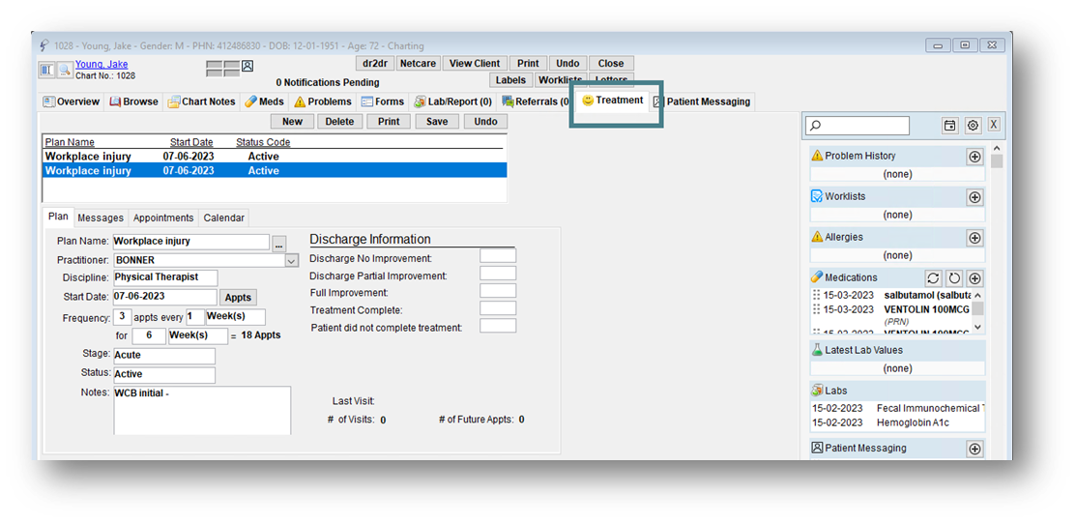Switch to the Forms tab
Image resolution: width=1076 pixels, height=523 pixels.
tap(383, 102)
